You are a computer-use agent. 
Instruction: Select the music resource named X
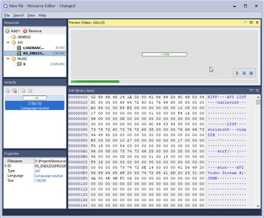(24, 64)
